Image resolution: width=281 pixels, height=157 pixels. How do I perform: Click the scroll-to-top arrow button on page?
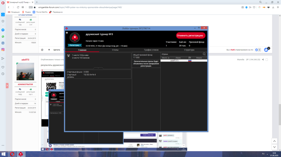point(275,141)
